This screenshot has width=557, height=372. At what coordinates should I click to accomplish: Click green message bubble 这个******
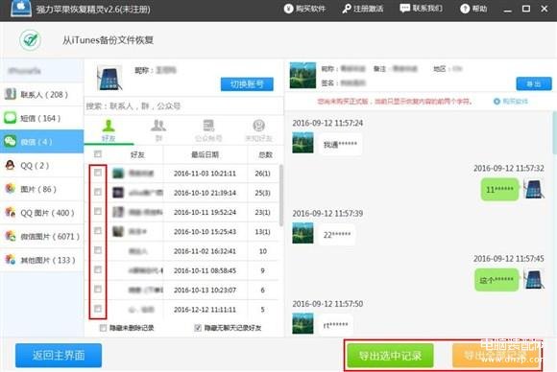click(496, 280)
